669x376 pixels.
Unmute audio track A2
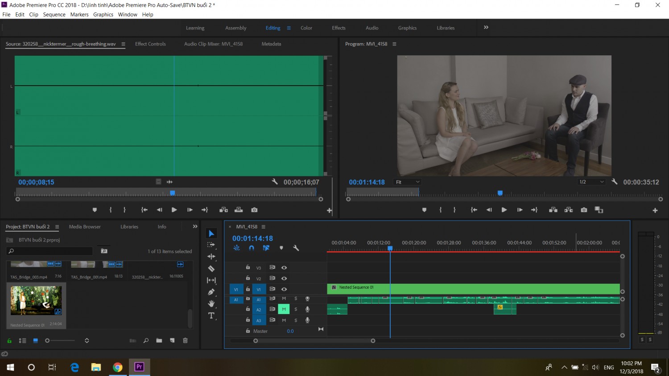(x=284, y=309)
